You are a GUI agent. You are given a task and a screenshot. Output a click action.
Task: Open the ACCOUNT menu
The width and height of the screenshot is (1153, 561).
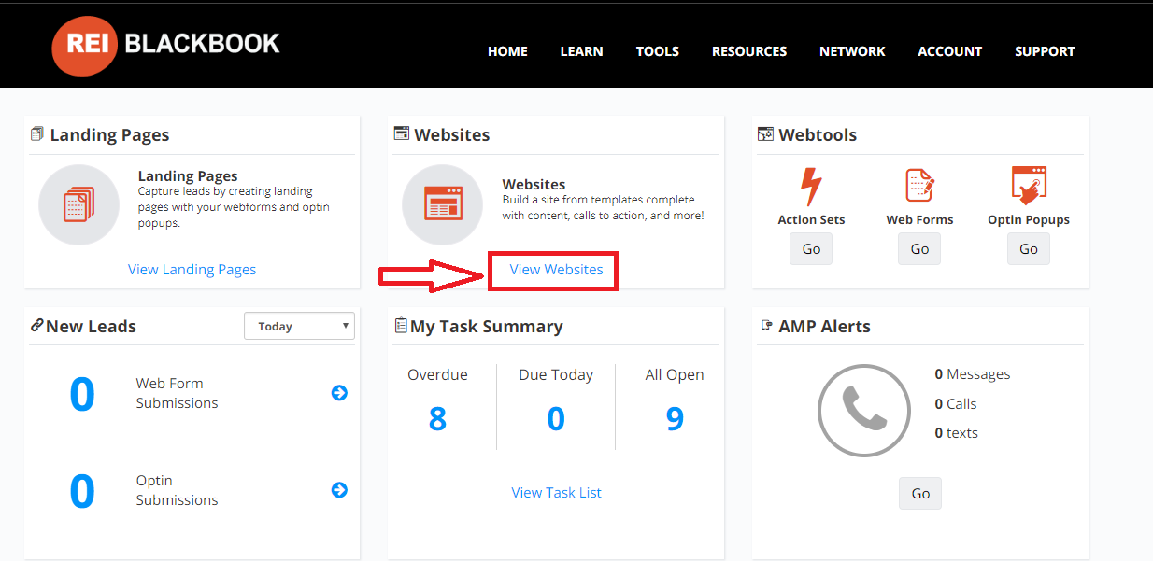point(949,51)
